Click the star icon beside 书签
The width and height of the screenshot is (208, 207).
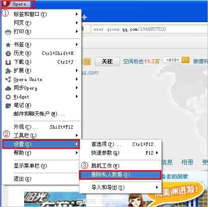[x=8, y=45]
